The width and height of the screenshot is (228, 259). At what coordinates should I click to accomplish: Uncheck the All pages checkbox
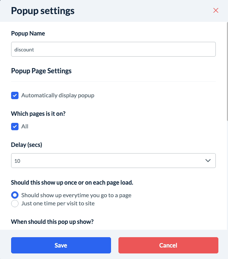coord(15,127)
